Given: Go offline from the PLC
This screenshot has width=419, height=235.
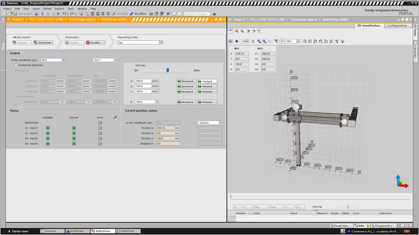Looking at the screenshot, I should [x=138, y=14].
